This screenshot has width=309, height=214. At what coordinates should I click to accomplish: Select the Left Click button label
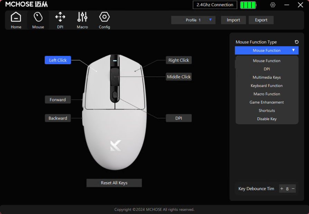[58, 60]
